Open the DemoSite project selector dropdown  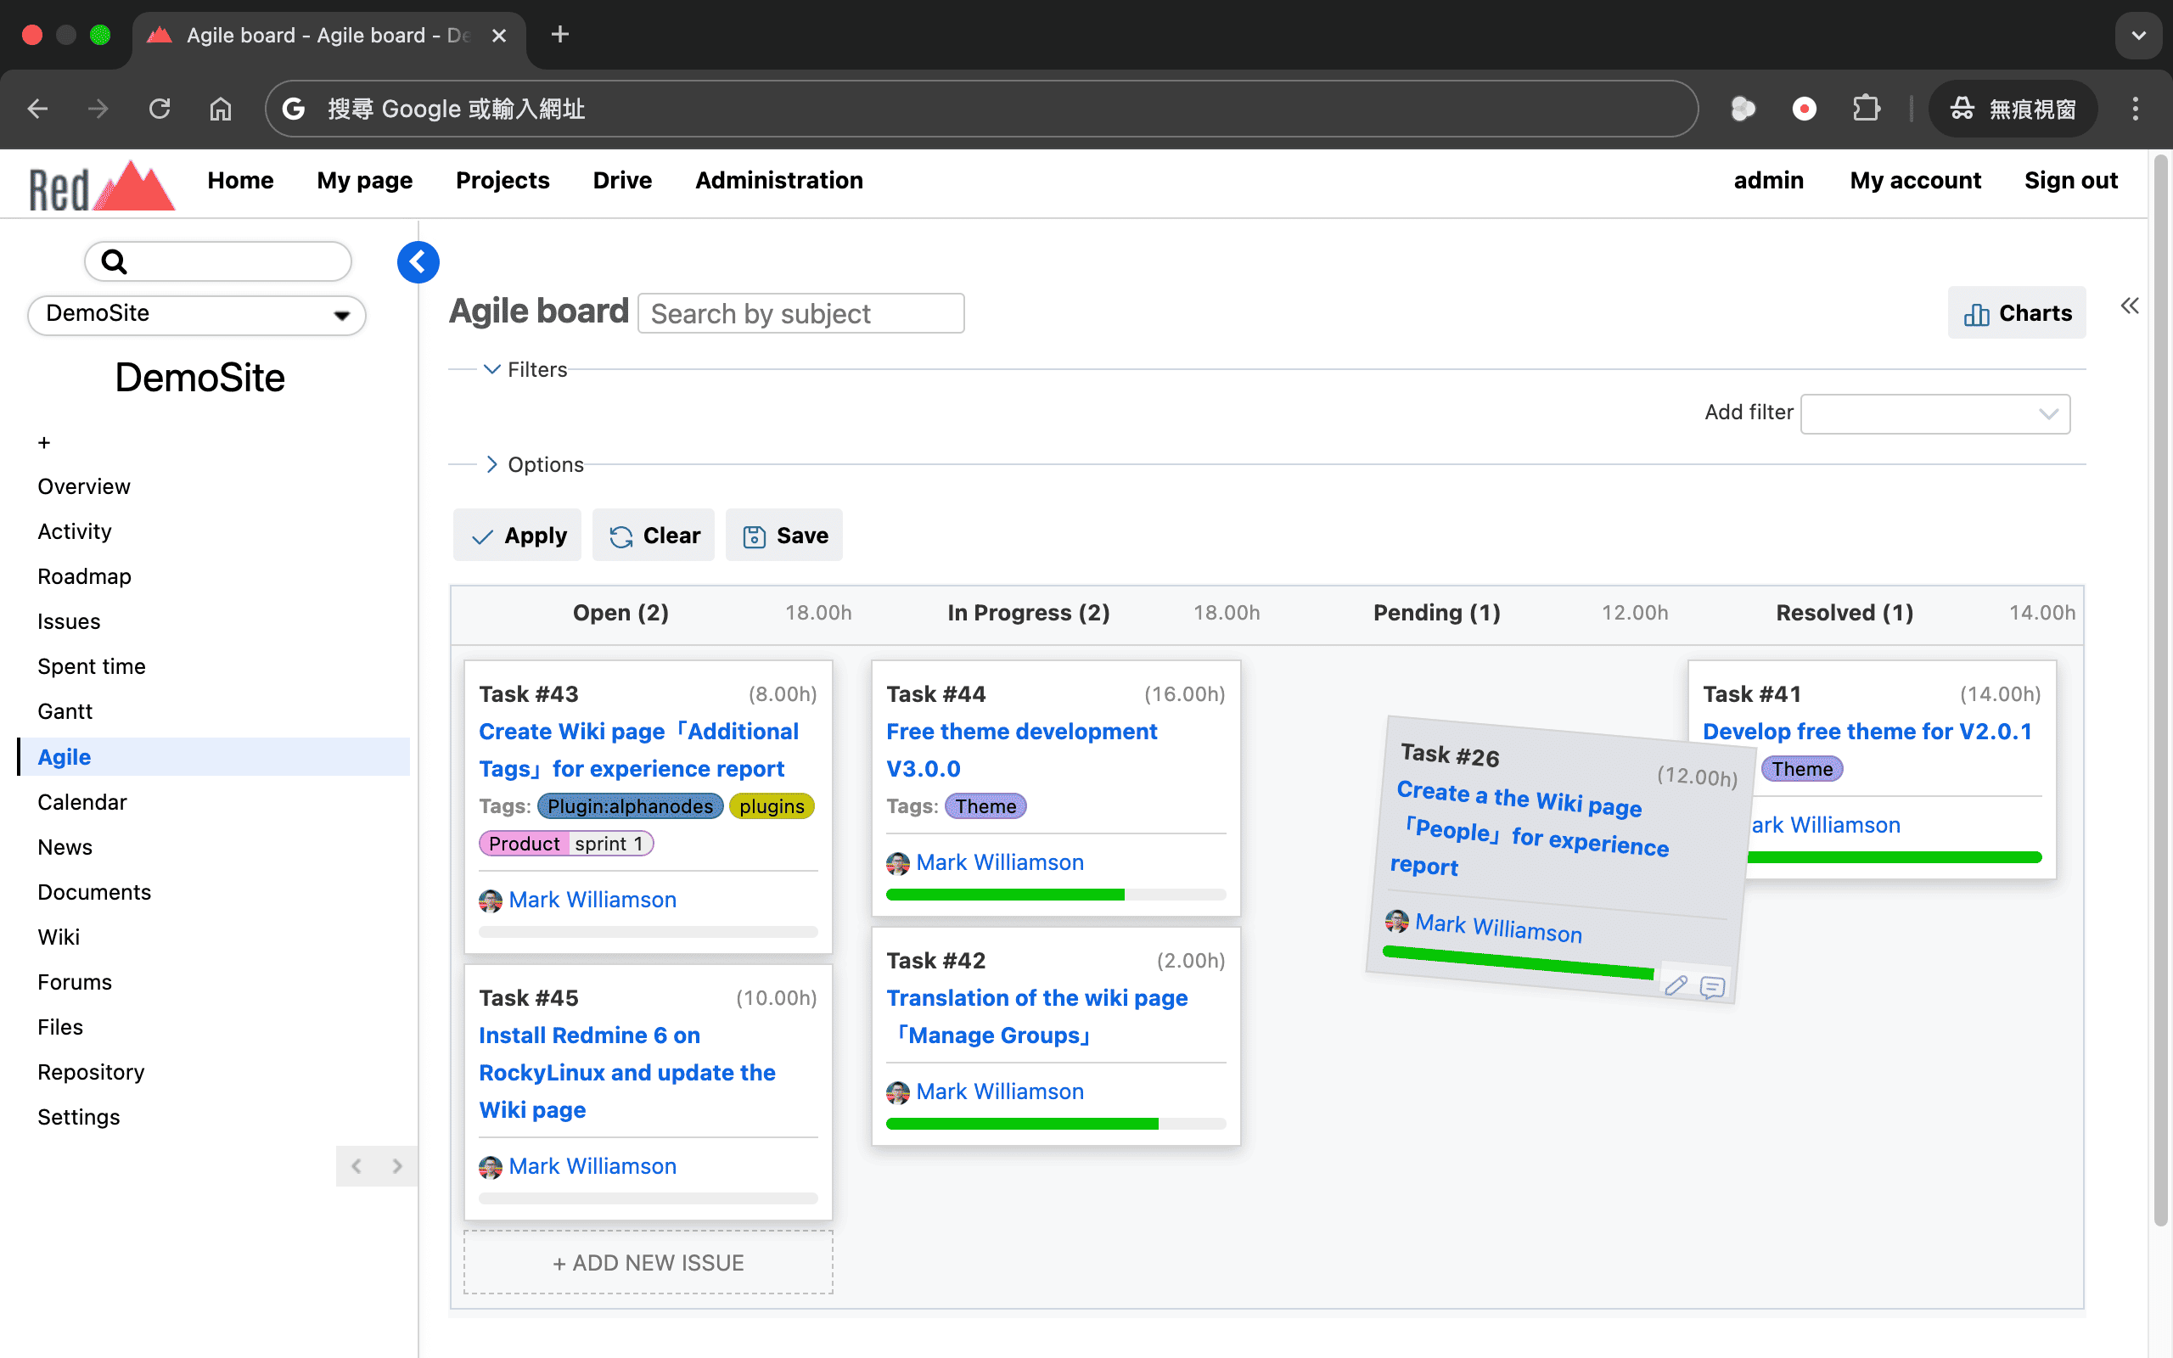coord(197,314)
